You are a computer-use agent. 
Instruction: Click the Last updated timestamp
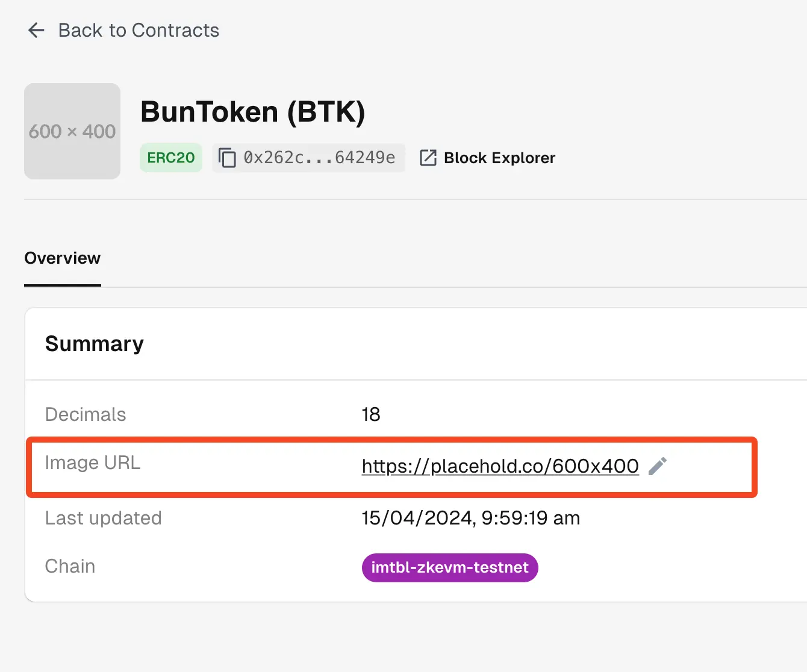coord(471,518)
